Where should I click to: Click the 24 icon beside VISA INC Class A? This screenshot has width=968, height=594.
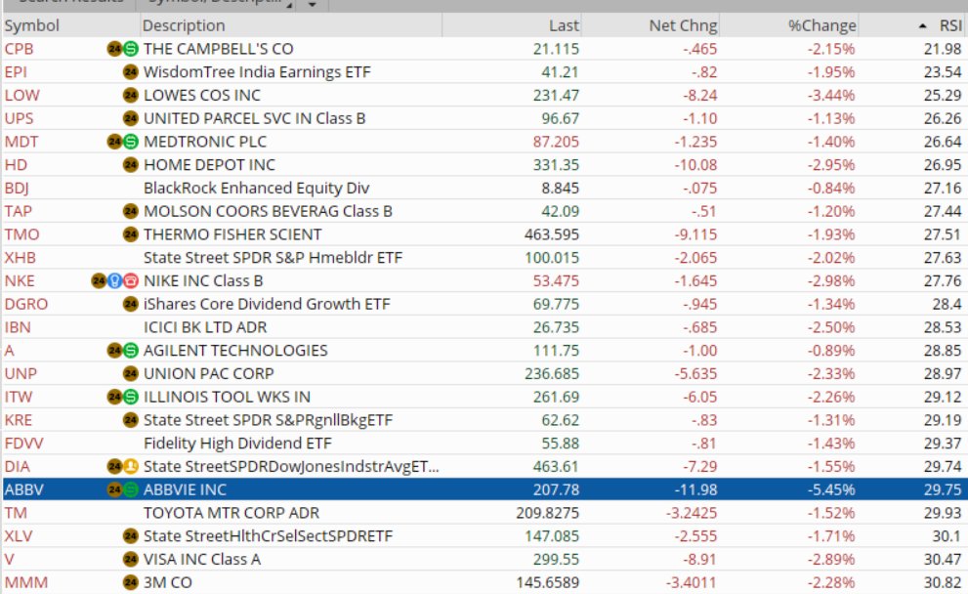pyautogui.click(x=130, y=560)
